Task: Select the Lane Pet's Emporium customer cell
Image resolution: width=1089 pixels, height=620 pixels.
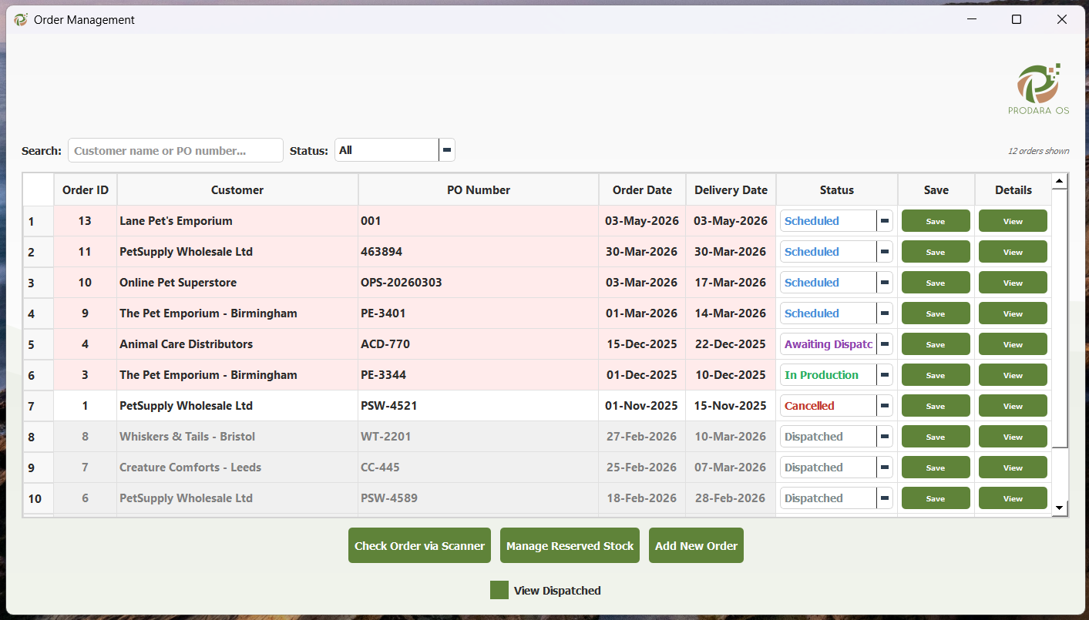Action: coord(237,221)
